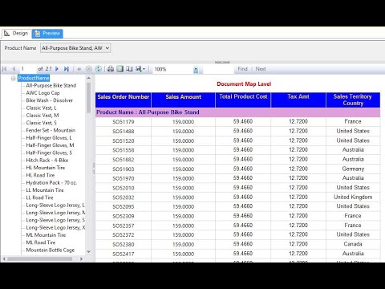Click document map horizontal scrollbar right arrow
Viewport: 385px width, 289px height.
[81, 259]
